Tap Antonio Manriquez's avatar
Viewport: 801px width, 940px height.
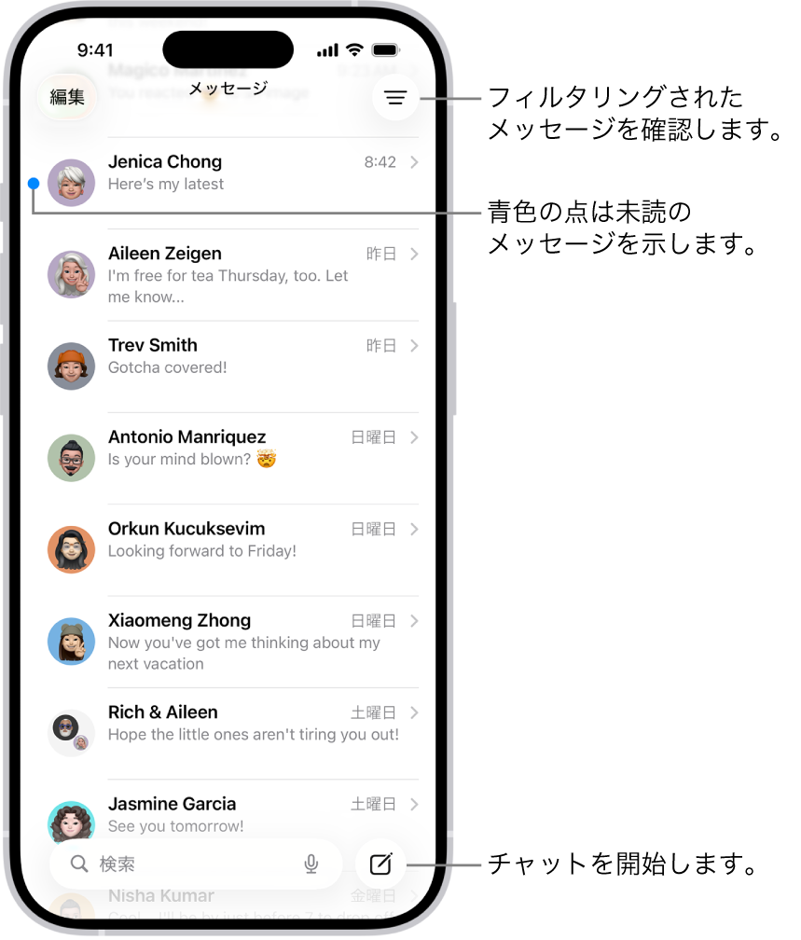[72, 458]
